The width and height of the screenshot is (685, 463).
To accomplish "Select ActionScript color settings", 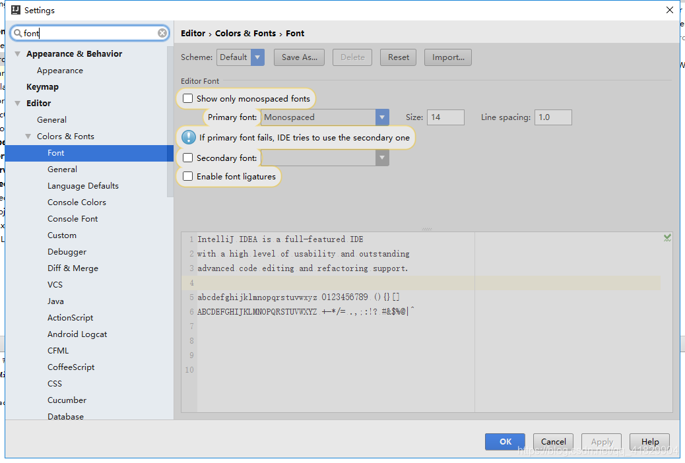I will click(x=71, y=317).
